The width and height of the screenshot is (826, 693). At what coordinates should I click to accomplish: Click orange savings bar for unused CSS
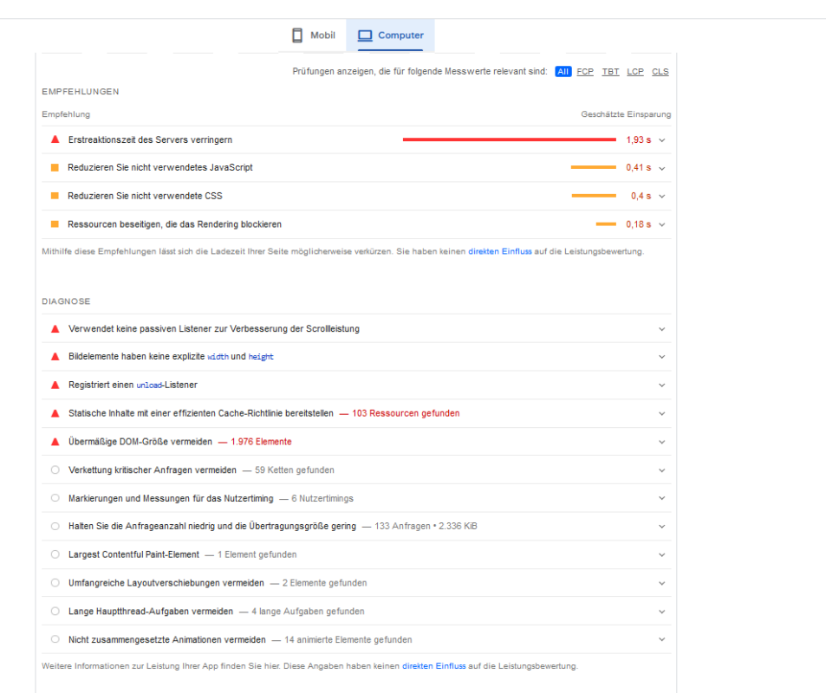(x=594, y=196)
